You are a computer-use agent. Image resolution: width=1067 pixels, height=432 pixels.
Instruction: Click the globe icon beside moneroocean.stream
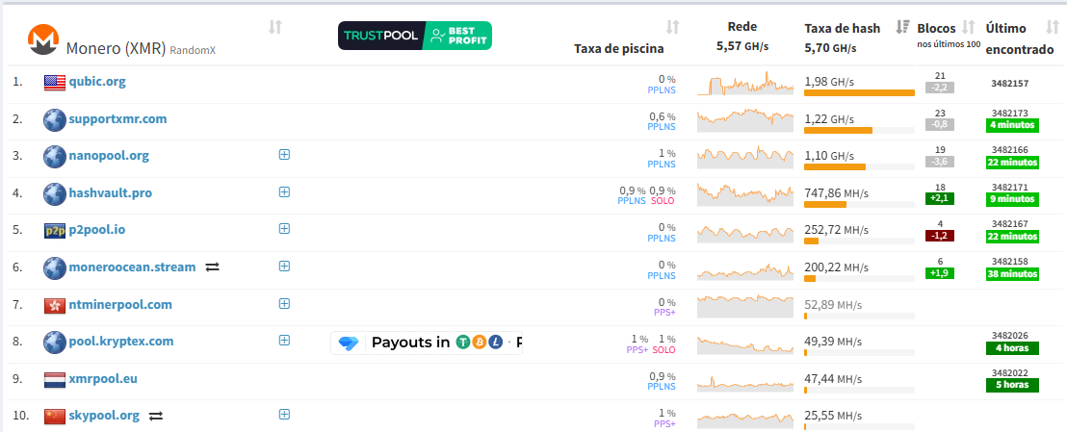click(55, 268)
